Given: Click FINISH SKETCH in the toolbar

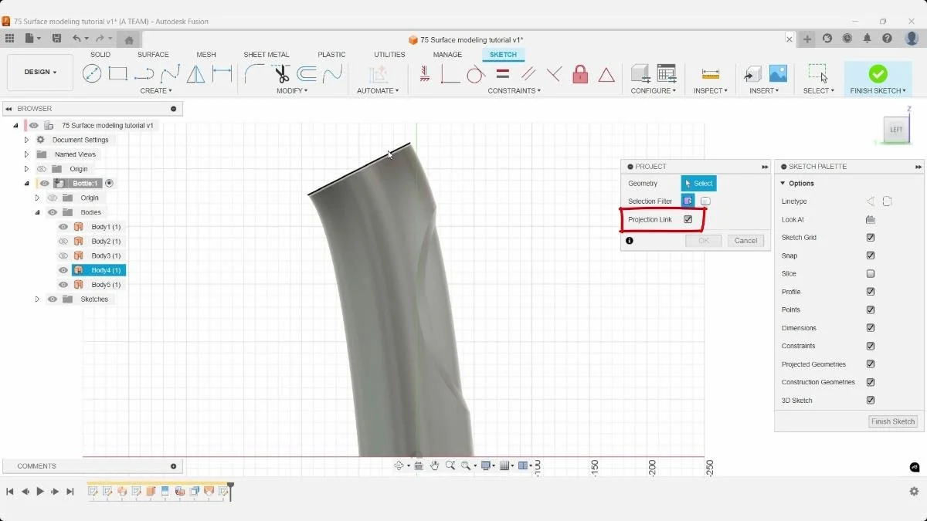Looking at the screenshot, I should click(x=878, y=79).
